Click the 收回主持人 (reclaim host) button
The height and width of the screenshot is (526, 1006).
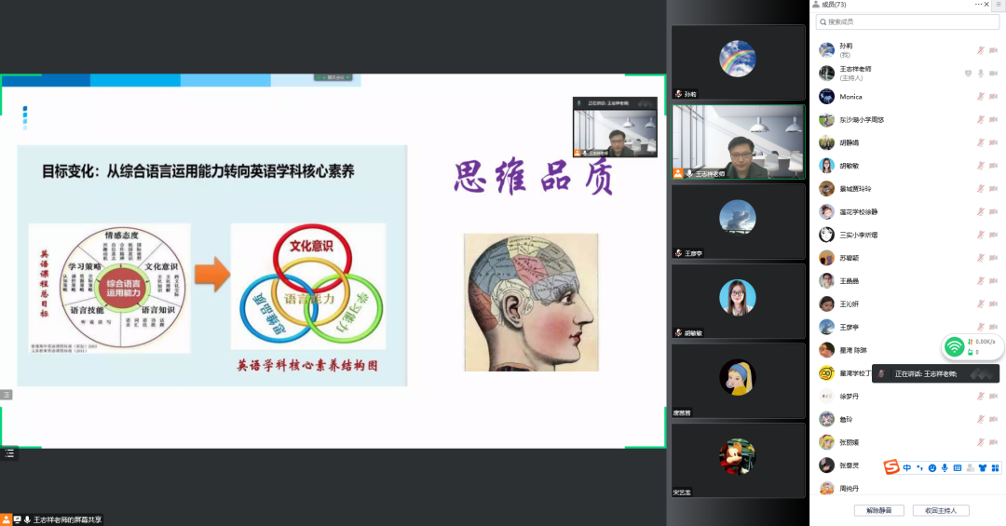pos(941,510)
